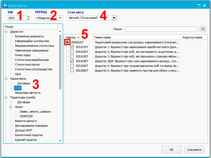The height and width of the screenshot is (158, 211).
Task: Uncheck the J0510107 Додаток 1 checkbox
Action: coord(72,47)
